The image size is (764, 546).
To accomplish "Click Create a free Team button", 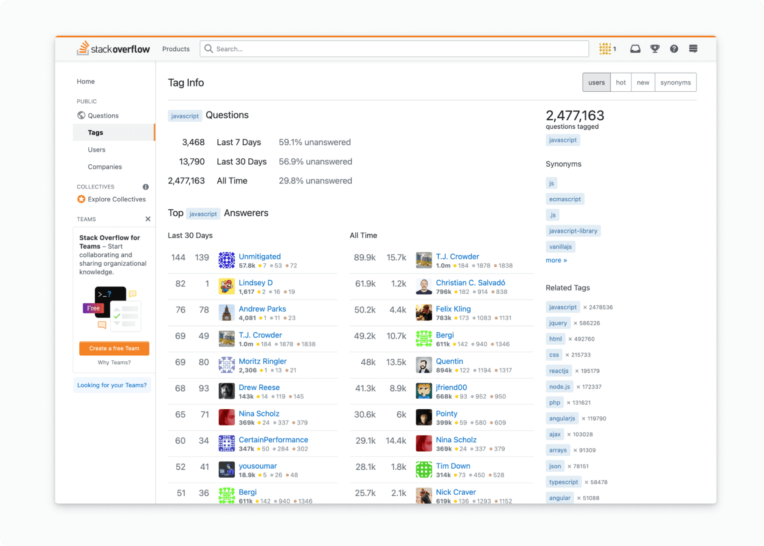I will pyautogui.click(x=114, y=348).
